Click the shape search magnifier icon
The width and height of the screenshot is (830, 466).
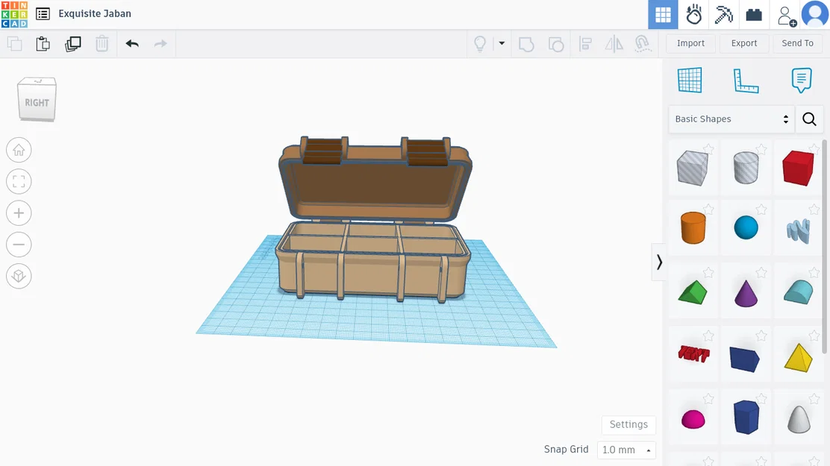tap(809, 119)
